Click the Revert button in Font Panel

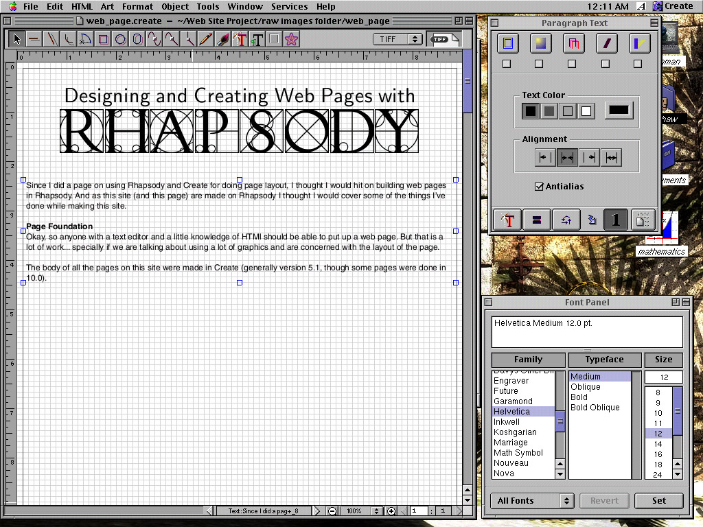click(604, 500)
